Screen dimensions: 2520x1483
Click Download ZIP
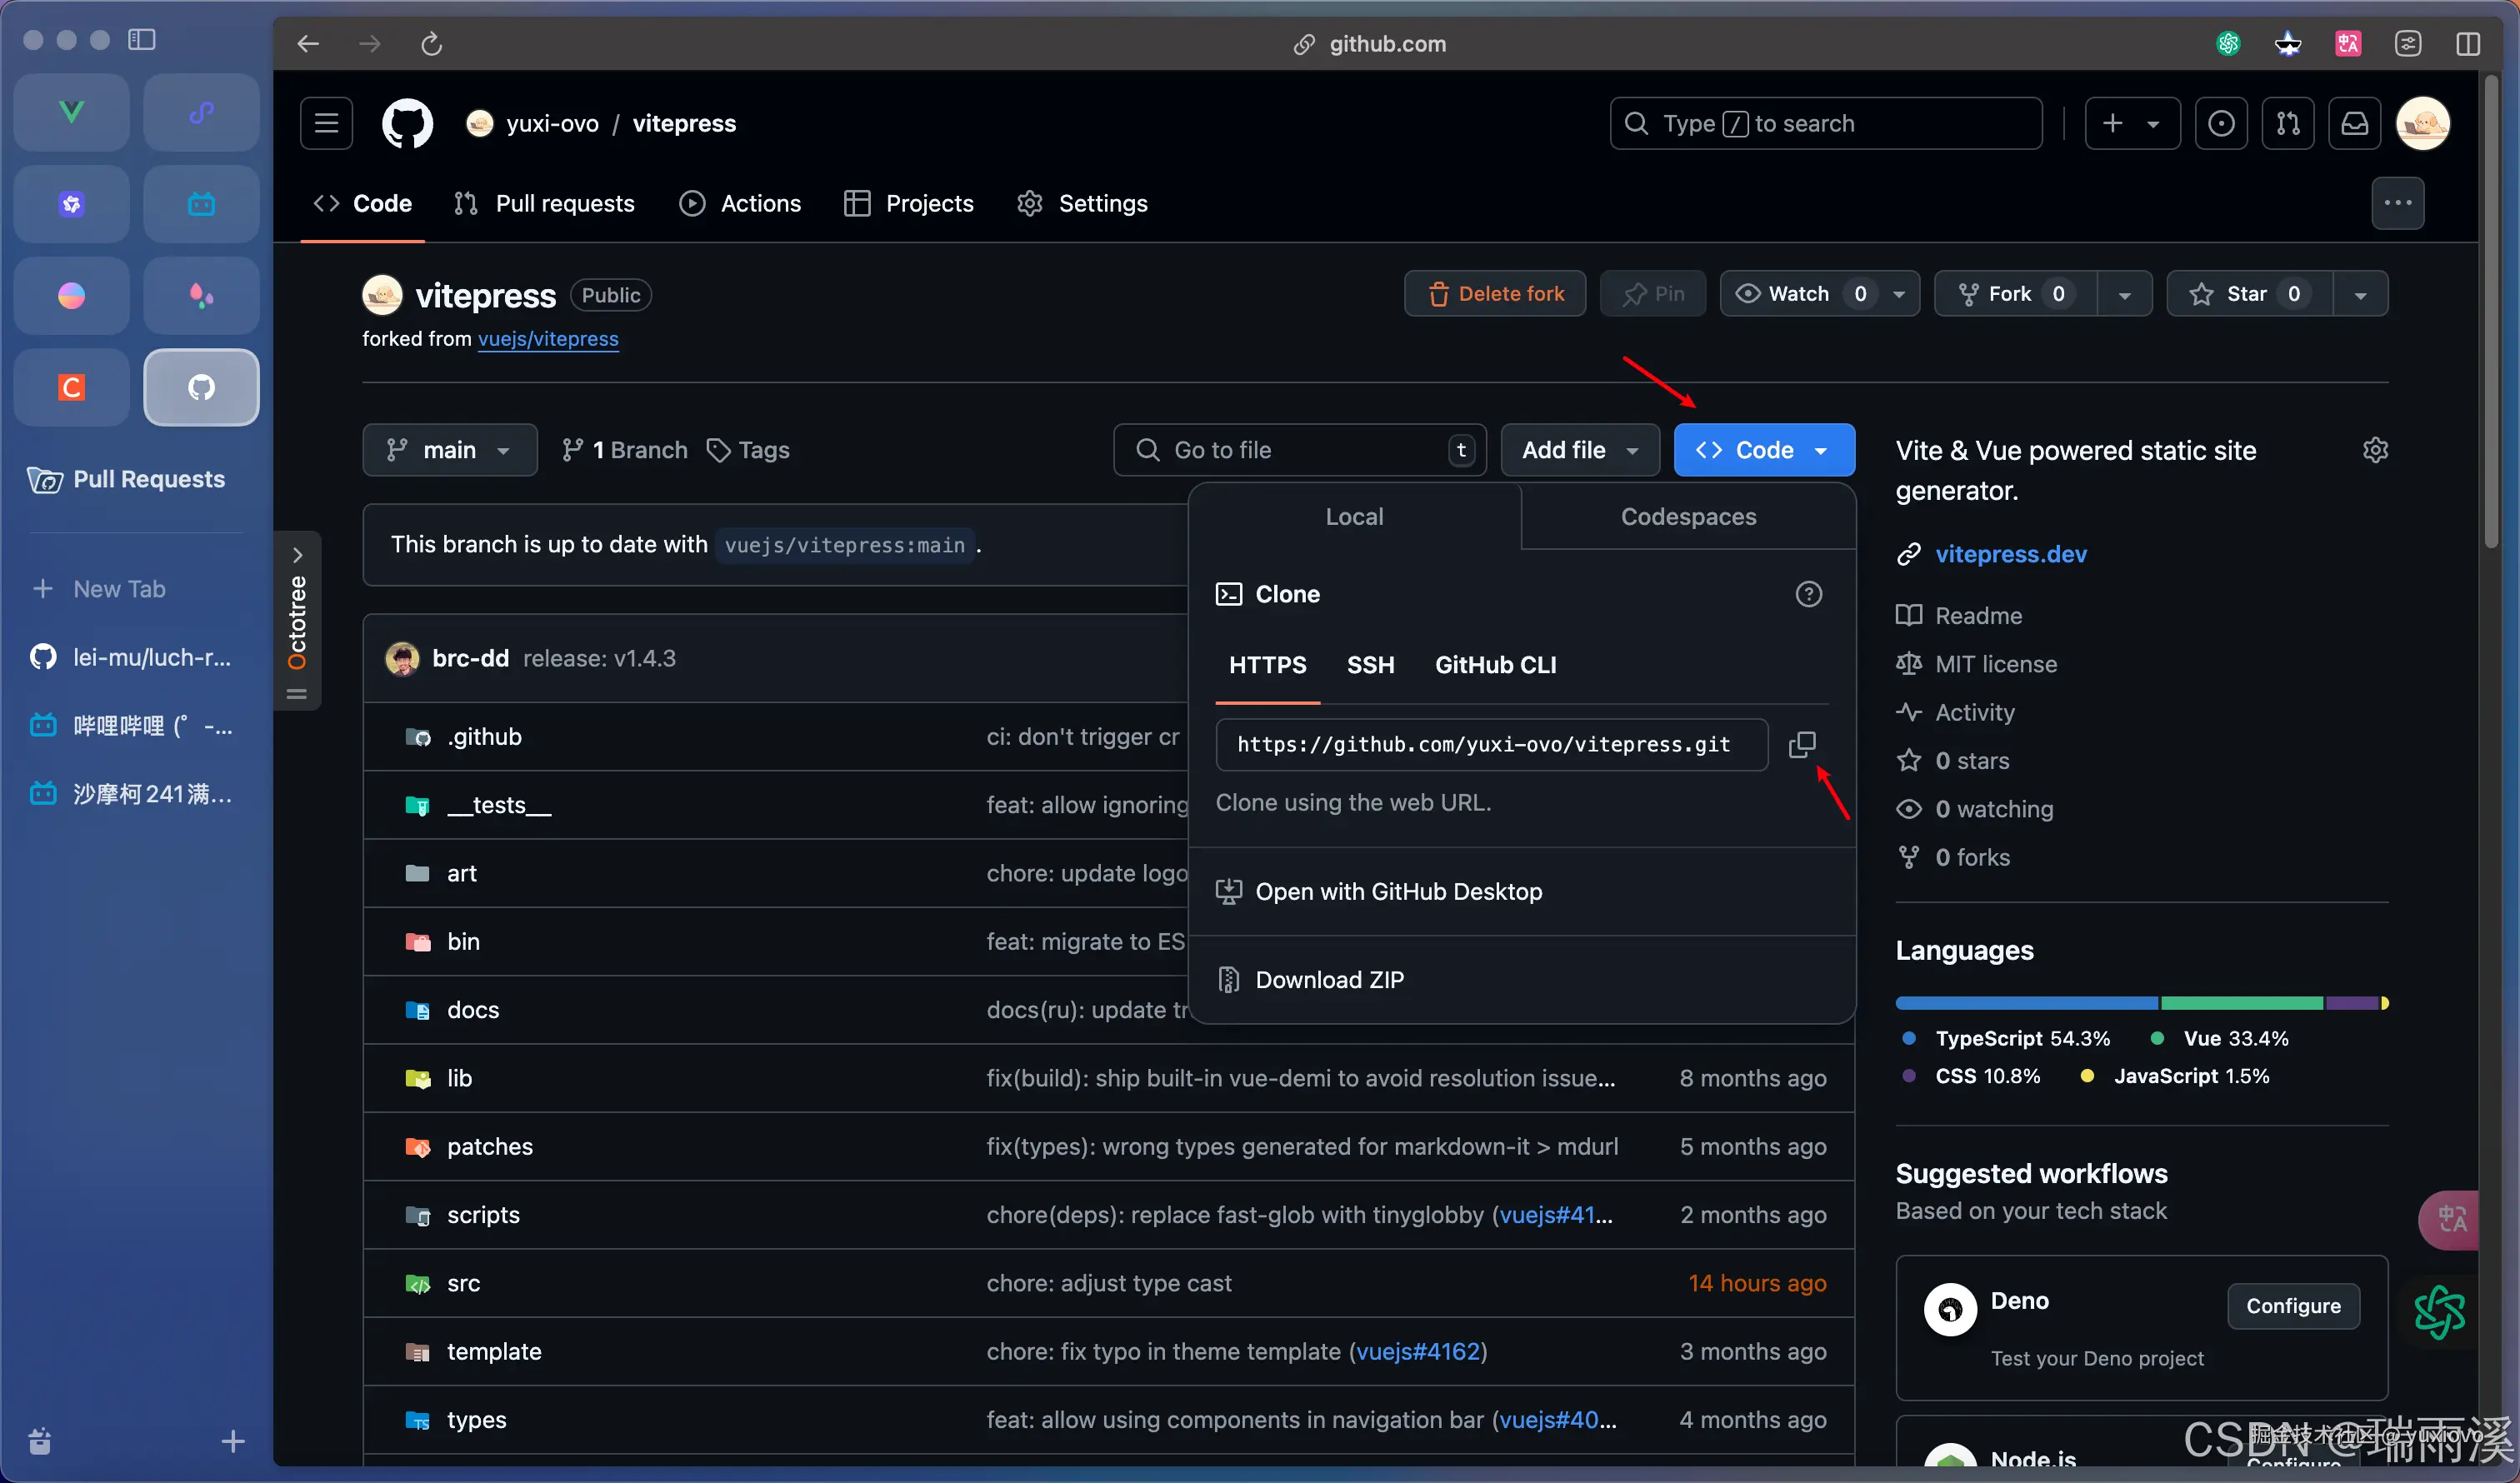click(1329, 980)
